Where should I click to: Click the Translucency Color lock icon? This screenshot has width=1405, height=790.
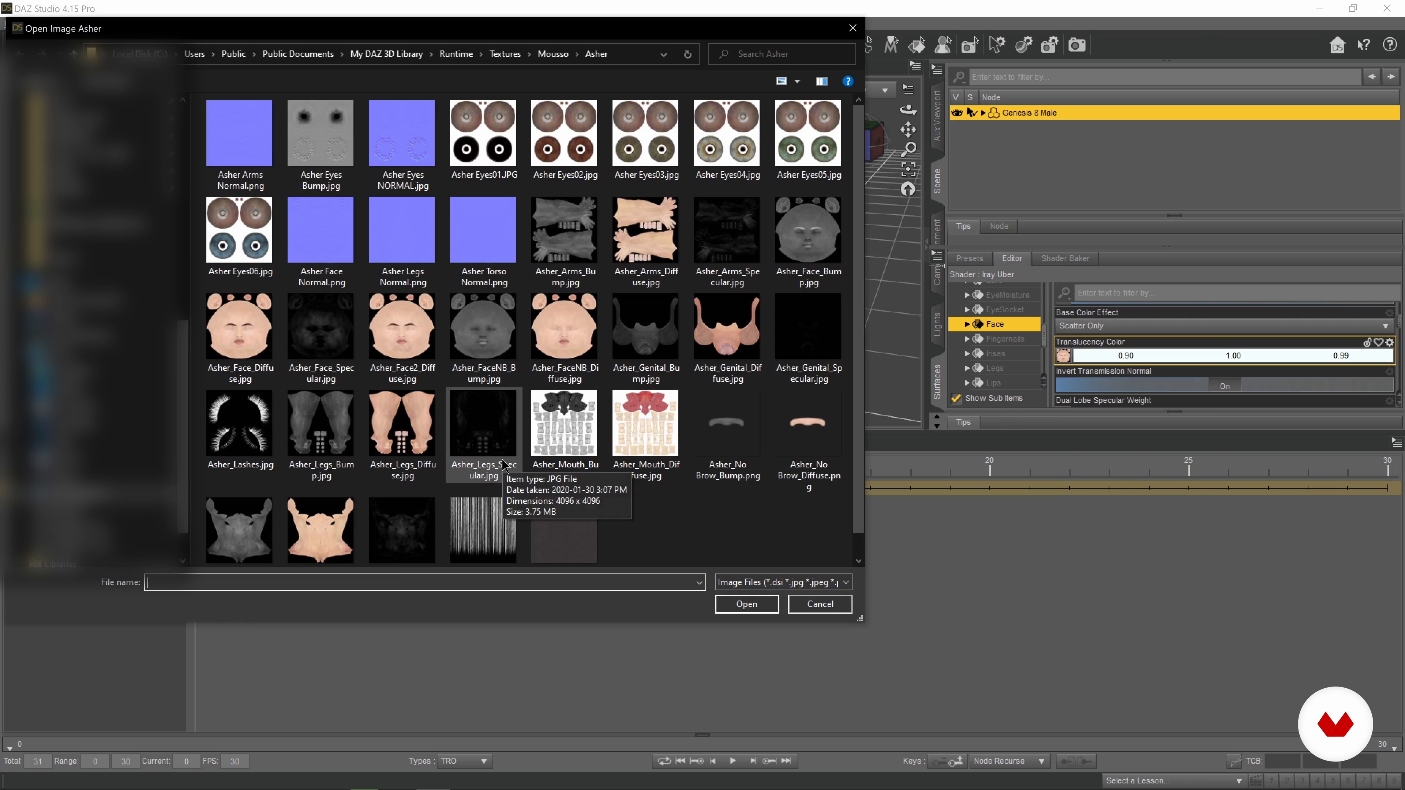pos(1368,342)
